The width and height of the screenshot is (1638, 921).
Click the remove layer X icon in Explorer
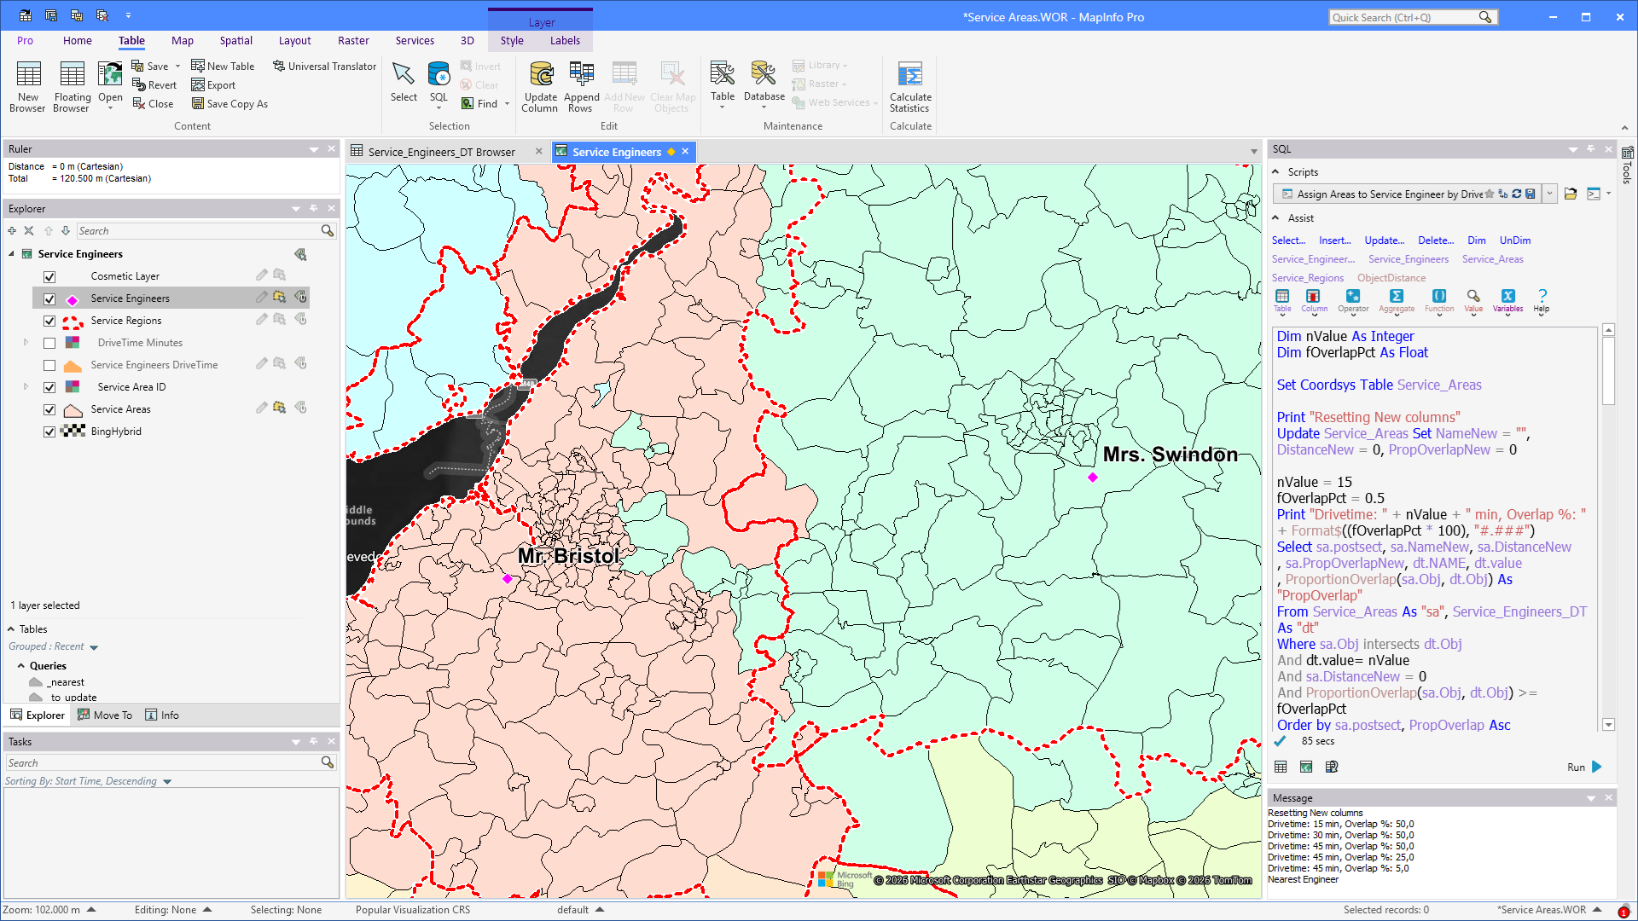[x=29, y=231]
